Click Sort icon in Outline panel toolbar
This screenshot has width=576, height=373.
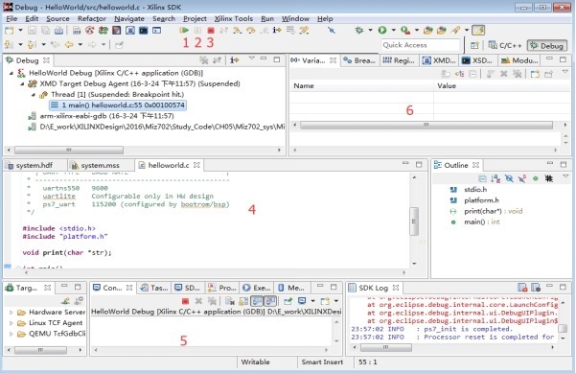(495, 178)
